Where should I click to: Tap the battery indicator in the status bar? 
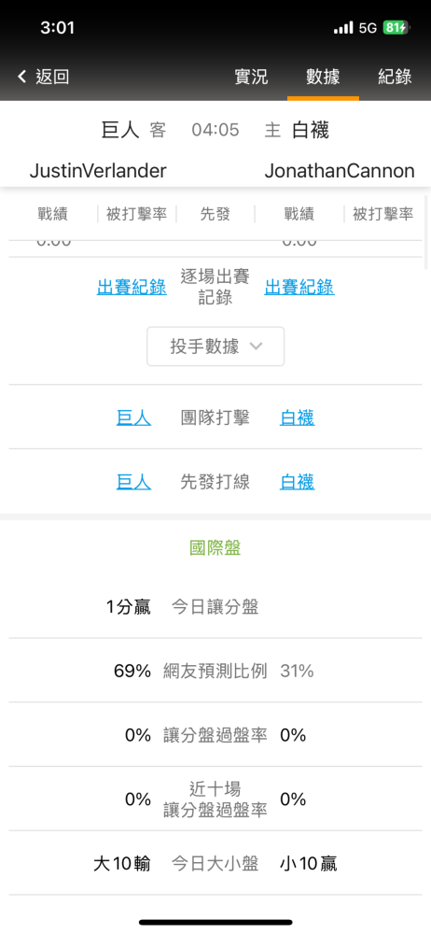point(396,27)
